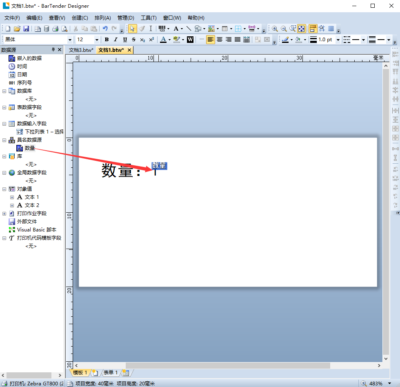Image resolution: width=400 pixels, height=387 pixels.
Task: Click the undo arrow icon
Action: [105, 29]
